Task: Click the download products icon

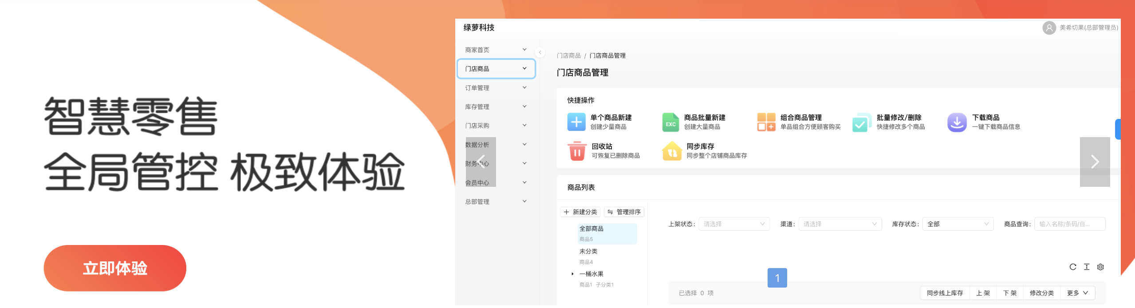Action: [x=957, y=122]
